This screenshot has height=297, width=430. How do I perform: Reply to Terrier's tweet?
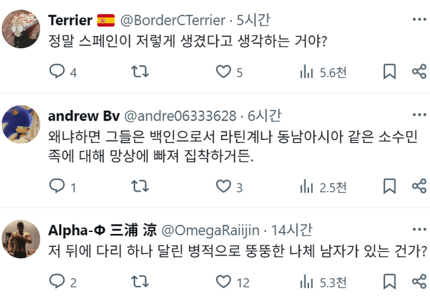point(58,72)
